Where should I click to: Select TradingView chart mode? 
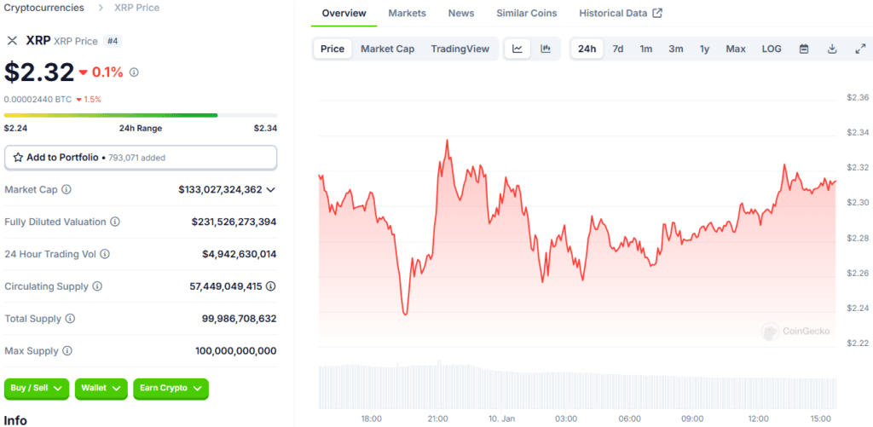point(460,49)
